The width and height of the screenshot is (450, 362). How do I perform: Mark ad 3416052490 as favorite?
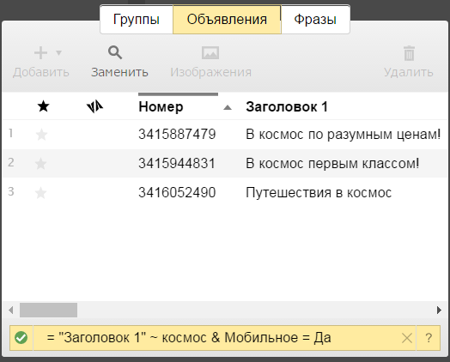[x=40, y=193]
